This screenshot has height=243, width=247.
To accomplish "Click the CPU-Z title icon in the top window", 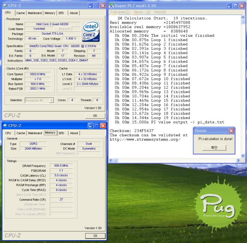I will pos(5,6).
